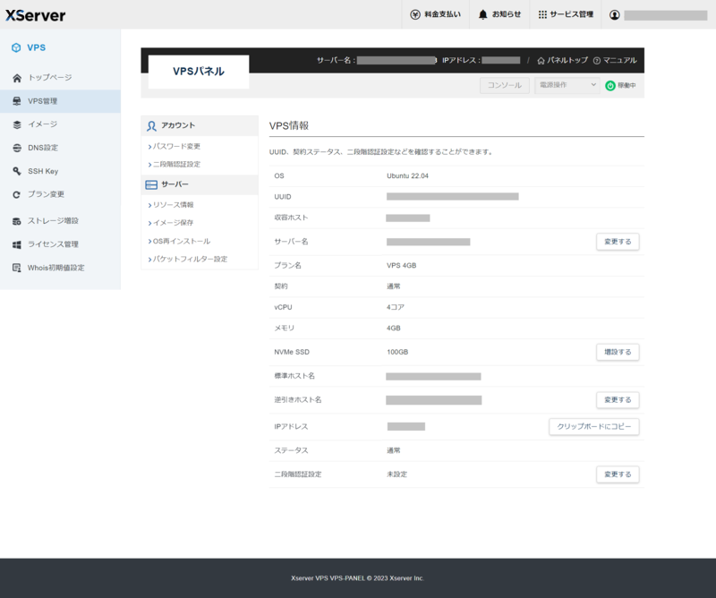Go to パネルトップ link
This screenshot has height=598, width=716.
[x=567, y=60]
